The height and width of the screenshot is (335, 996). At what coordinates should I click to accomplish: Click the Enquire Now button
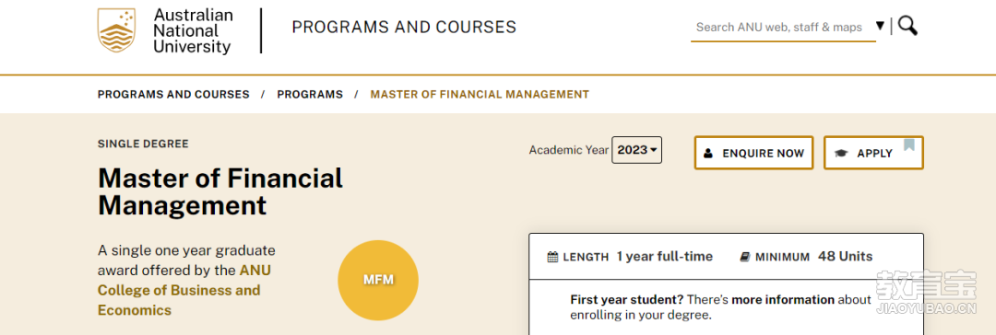click(754, 153)
